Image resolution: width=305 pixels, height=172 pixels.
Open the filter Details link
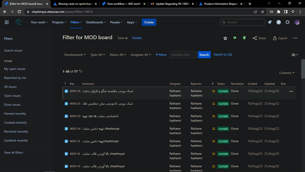pyautogui.click(x=137, y=38)
